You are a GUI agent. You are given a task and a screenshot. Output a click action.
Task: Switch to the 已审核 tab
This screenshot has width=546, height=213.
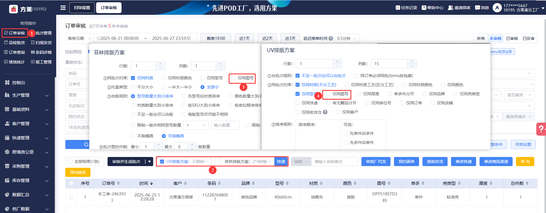pyautogui.click(x=512, y=38)
